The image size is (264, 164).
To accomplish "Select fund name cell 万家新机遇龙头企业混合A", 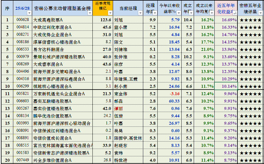I will (62, 94).
